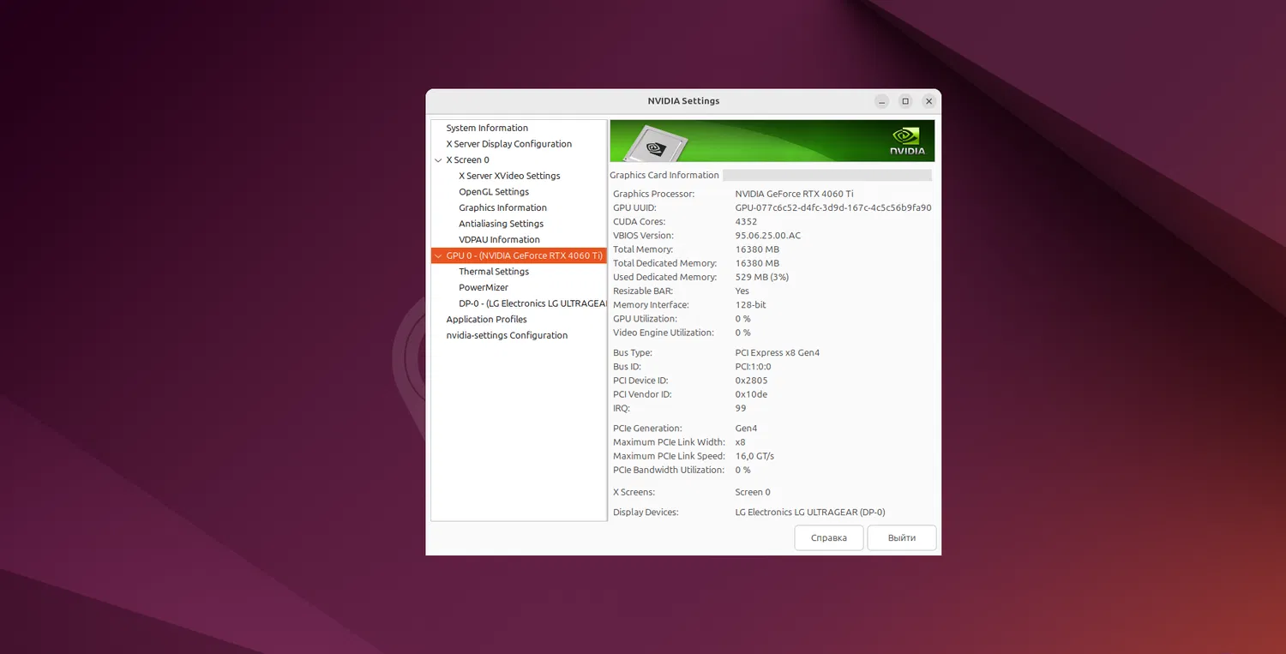Click the Video Engine Utilization label
The image size is (1286, 654).
point(664,333)
